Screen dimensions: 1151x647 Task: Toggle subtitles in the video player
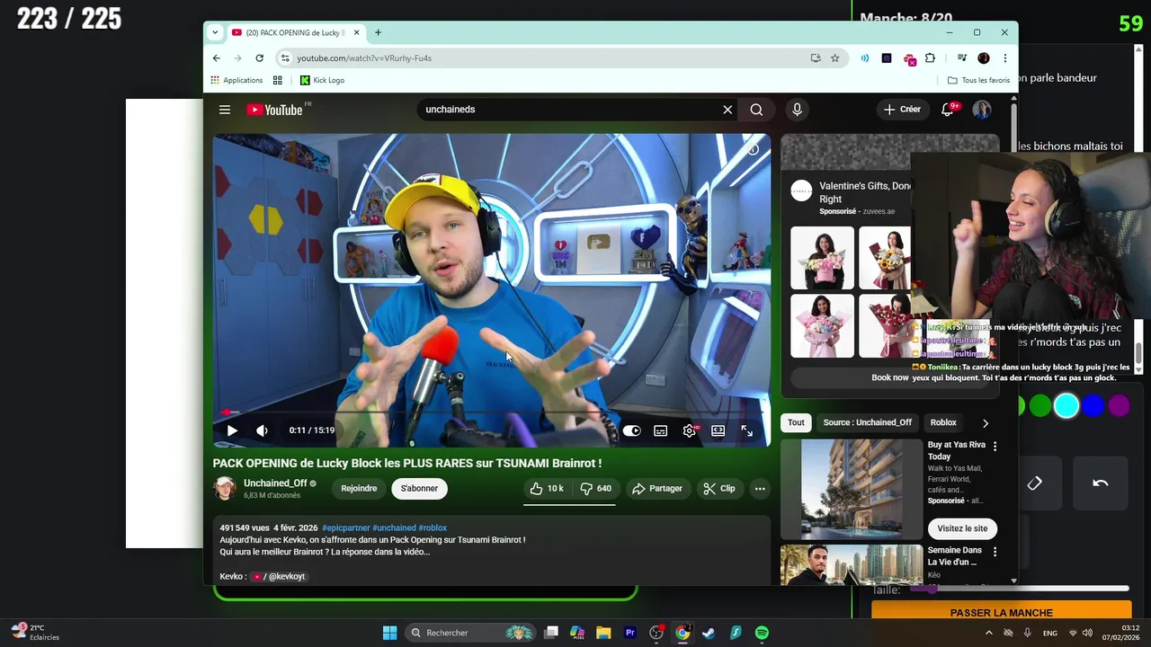click(661, 430)
